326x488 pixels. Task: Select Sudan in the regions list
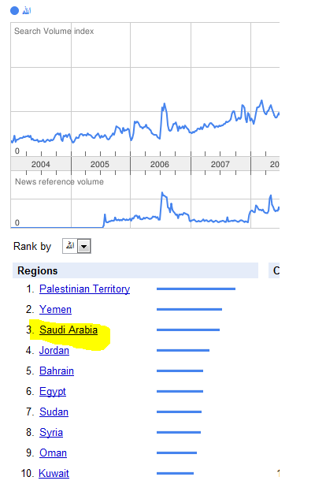[x=54, y=412]
